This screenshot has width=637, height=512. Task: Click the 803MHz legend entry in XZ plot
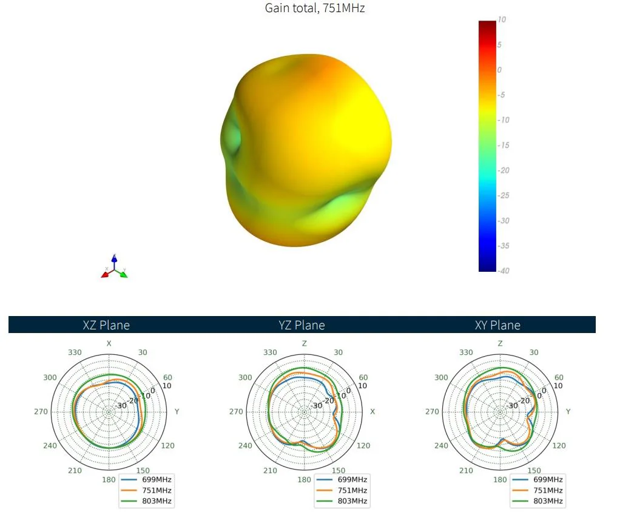[147, 501]
